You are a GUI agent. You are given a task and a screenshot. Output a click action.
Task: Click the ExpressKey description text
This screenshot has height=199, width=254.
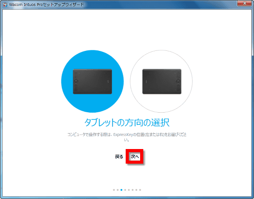(x=127, y=137)
